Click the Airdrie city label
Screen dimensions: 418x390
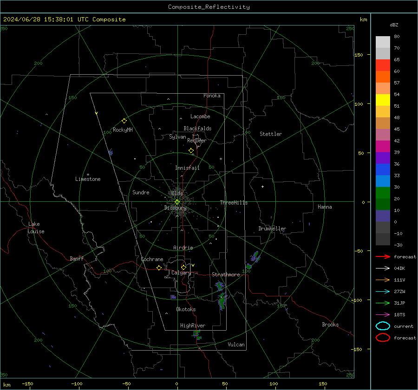click(x=183, y=248)
